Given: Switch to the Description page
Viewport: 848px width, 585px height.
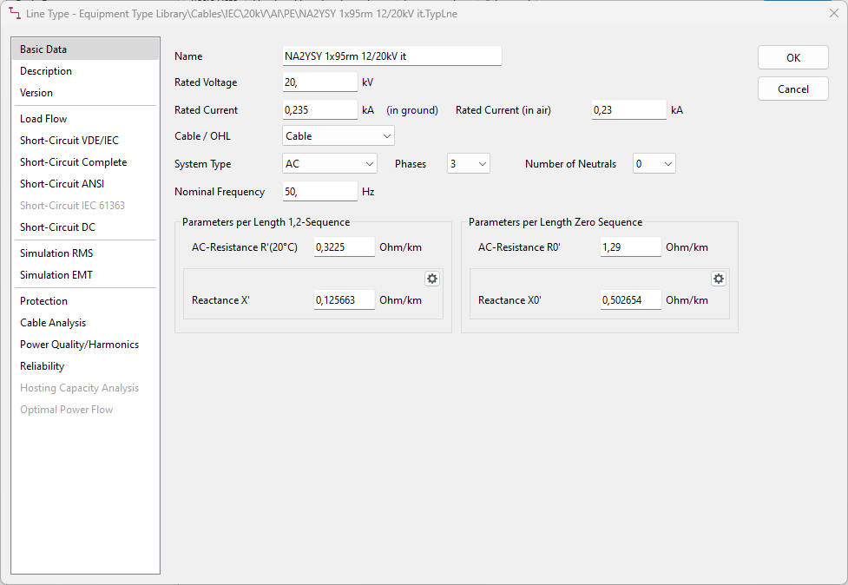Looking at the screenshot, I should [45, 71].
